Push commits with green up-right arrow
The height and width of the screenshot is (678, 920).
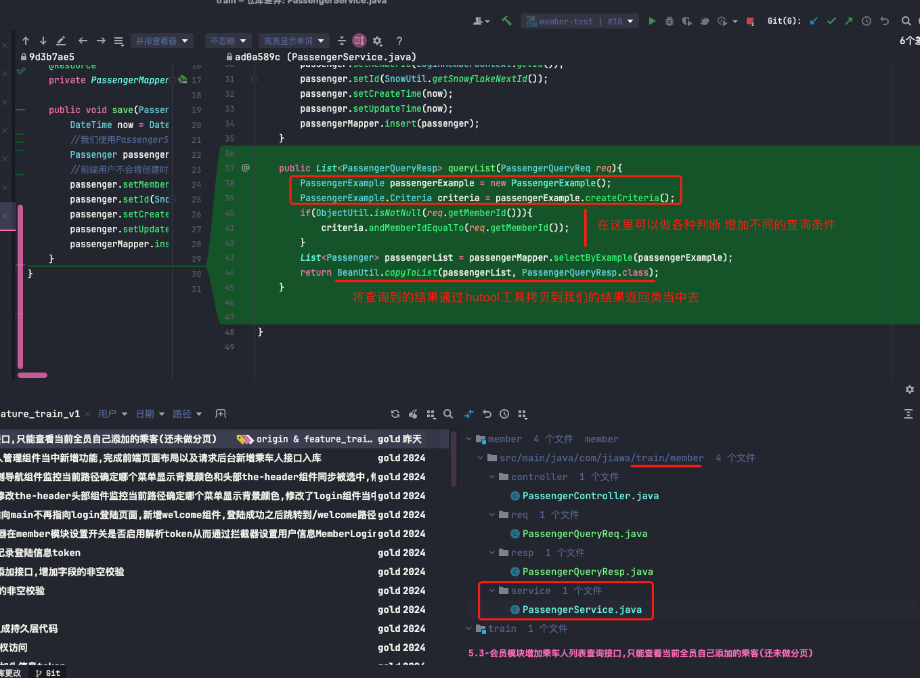(x=849, y=21)
